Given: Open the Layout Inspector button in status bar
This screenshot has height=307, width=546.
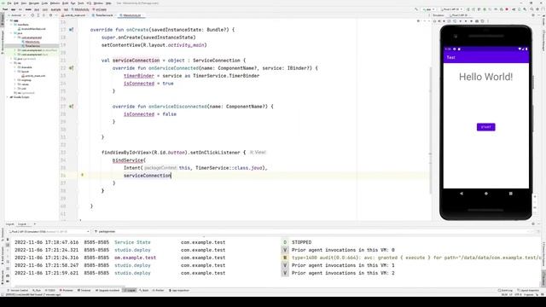Looking at the screenshot, I should click(528, 290).
